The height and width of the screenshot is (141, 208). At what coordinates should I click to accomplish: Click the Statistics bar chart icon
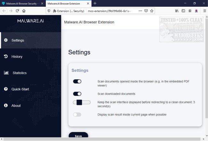pyautogui.click(x=6, y=73)
